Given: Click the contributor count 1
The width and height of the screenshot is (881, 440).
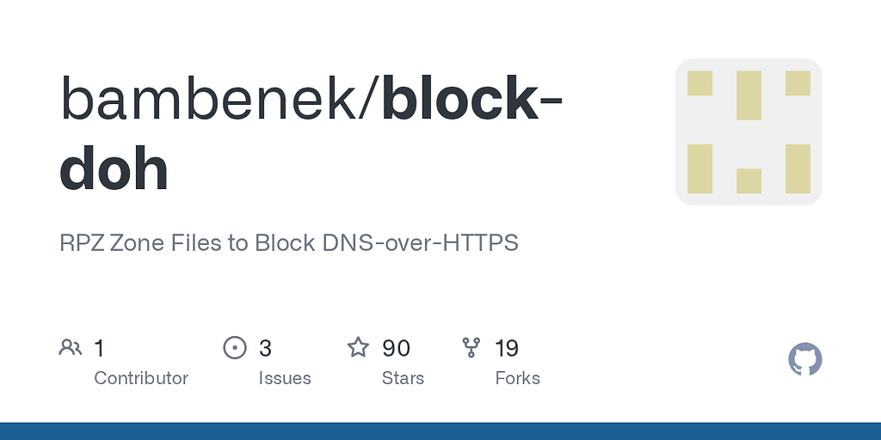Looking at the screenshot, I should point(99,348).
